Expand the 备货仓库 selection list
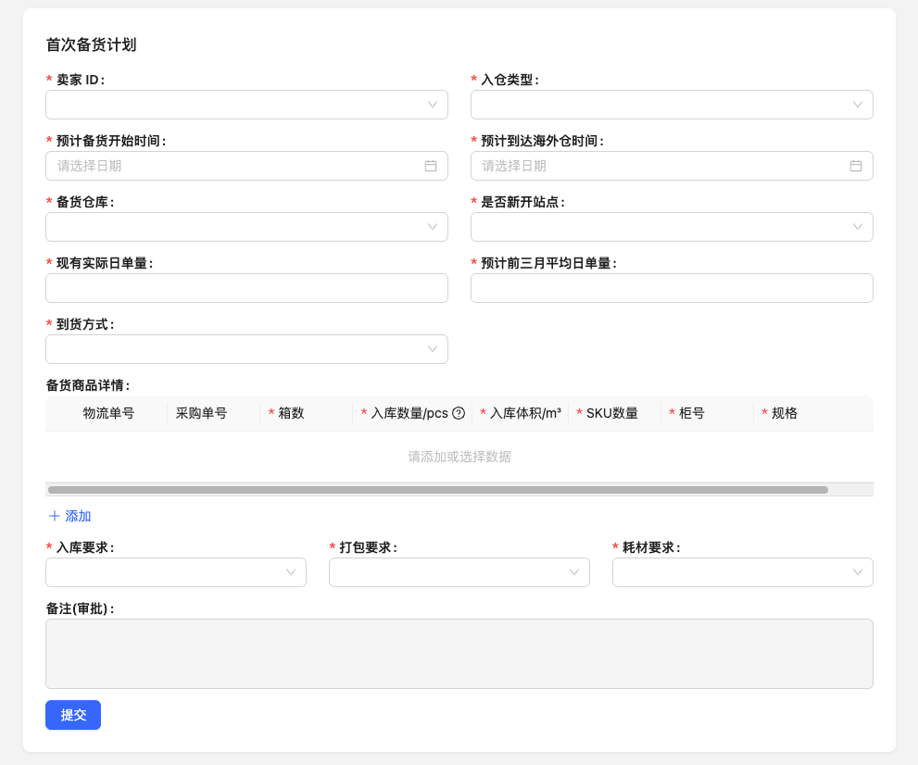 pyautogui.click(x=246, y=227)
